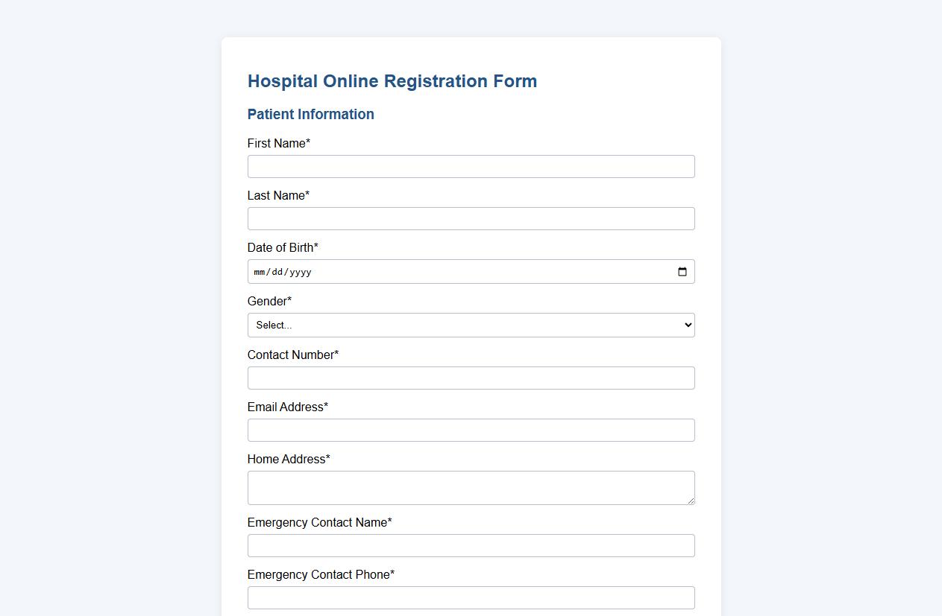Click the 'First Name*' label

click(x=279, y=143)
